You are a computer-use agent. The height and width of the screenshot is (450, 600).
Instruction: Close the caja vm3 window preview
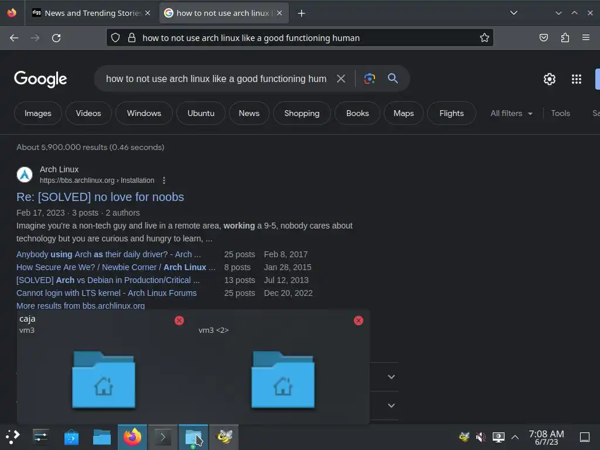coord(179,321)
